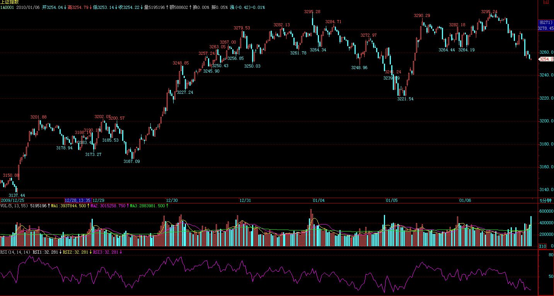Screen dimensions: 554x296
Task: Click the 1A0001 index code
Action: [x=7, y=7]
